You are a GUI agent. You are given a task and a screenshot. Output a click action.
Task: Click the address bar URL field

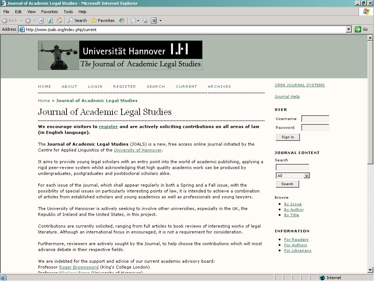183,29
